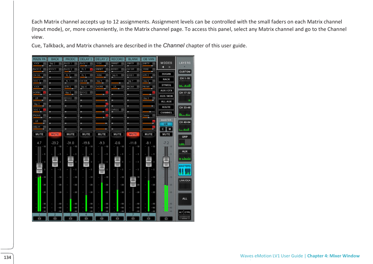Click the -7.2 Master fader value
This screenshot has width=373, height=264.
(x=166, y=143)
